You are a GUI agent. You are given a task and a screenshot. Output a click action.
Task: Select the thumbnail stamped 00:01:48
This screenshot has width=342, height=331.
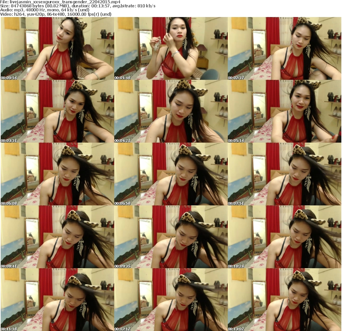[x=171, y=48]
